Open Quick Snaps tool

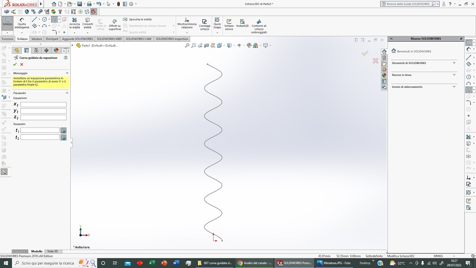click(x=217, y=23)
